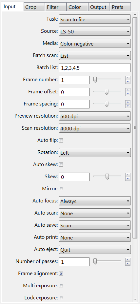Click the Batch list text field
Viewport: 140px width, 304px height.
coord(95,68)
